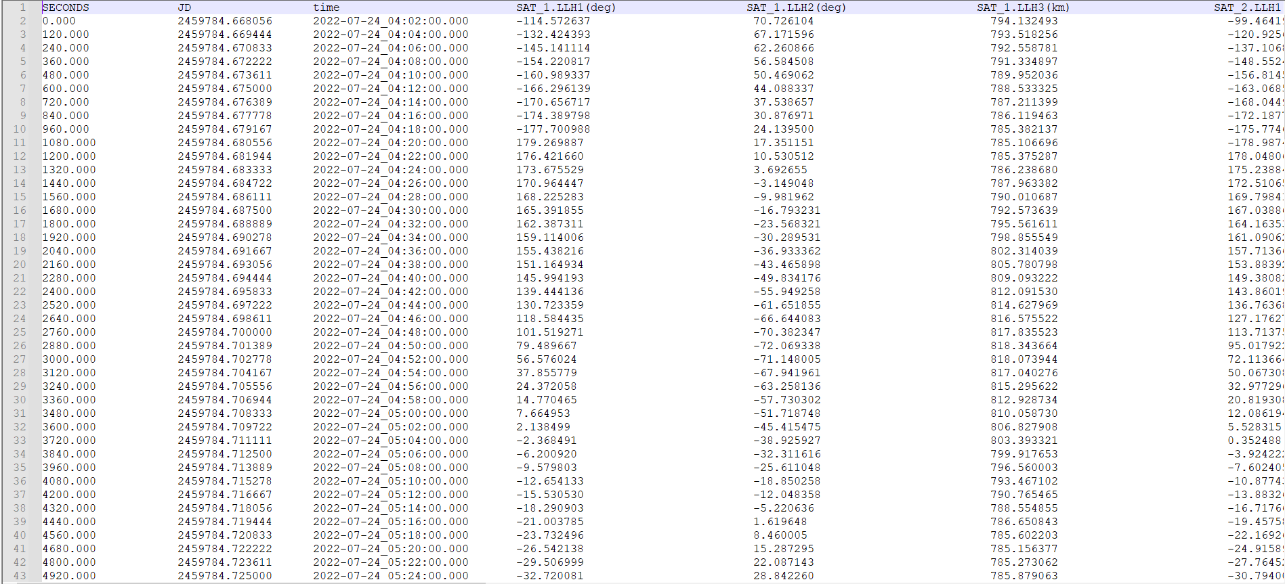Screen dimensions: 1285x584
Task: Click the LLH3 value 818.343664
Action: (1024, 346)
